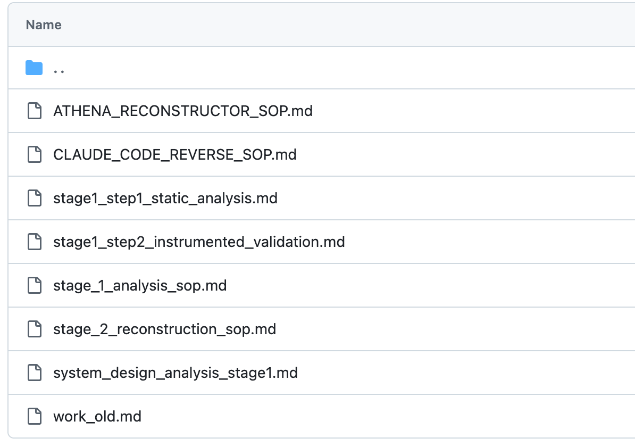Click the file icon beside ATHENA_RECONSTRUCTOR_SOP.md
Viewport: 635px width, 446px height.
click(35, 111)
